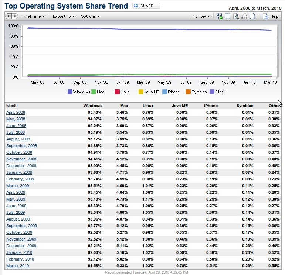285x275 pixels.
Task: Click the next timeframe arrow
Action: pos(15,16)
